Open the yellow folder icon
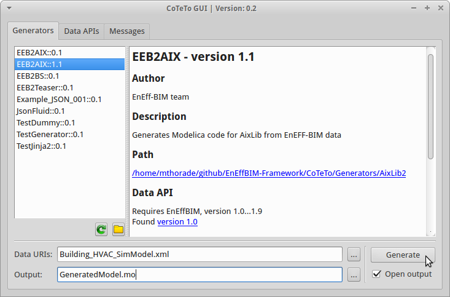The height and width of the screenshot is (297, 450). [118, 229]
